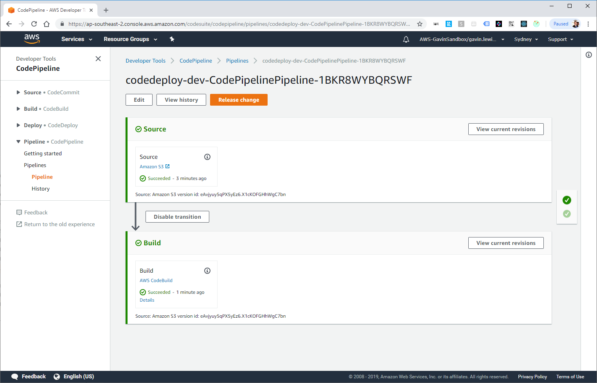Open the Services dropdown menu
597x383 pixels.
(77, 39)
